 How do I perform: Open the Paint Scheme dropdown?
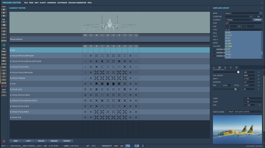245,112
